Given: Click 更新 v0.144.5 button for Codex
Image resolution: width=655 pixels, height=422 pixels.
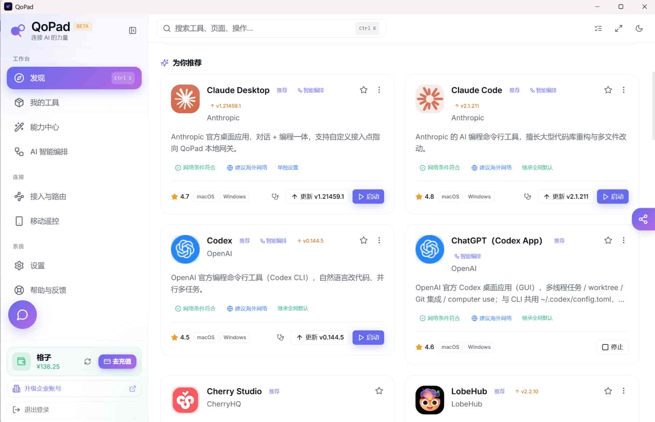Looking at the screenshot, I should (x=320, y=337).
